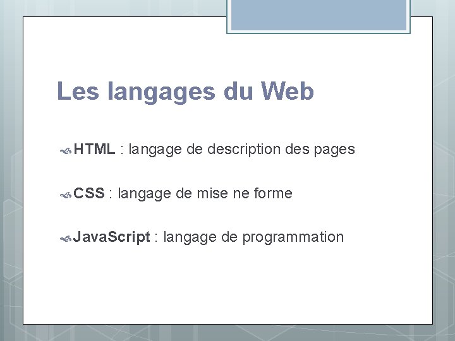This screenshot has width=455, height=341.
Task: Click 'langage de description des pages' text
Action: pos(241,150)
